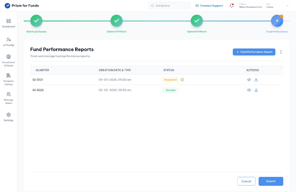Select the Q1 2022 quarter cell

point(38,90)
